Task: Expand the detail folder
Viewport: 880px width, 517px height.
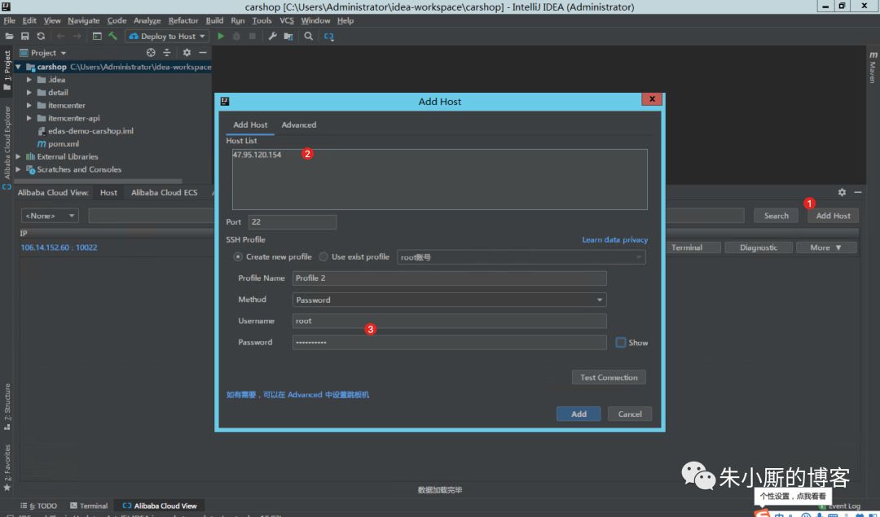Action: click(29, 93)
